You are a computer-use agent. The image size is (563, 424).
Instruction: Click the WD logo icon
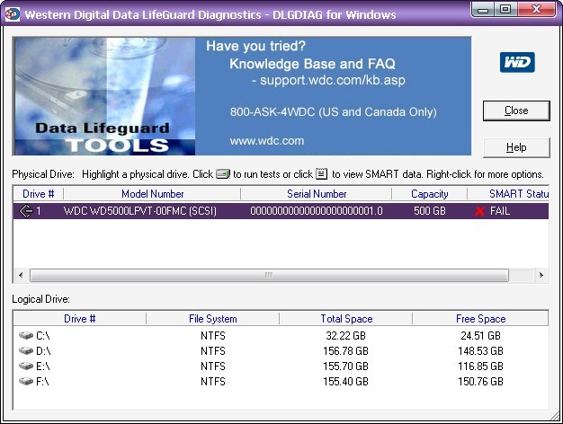[517, 62]
